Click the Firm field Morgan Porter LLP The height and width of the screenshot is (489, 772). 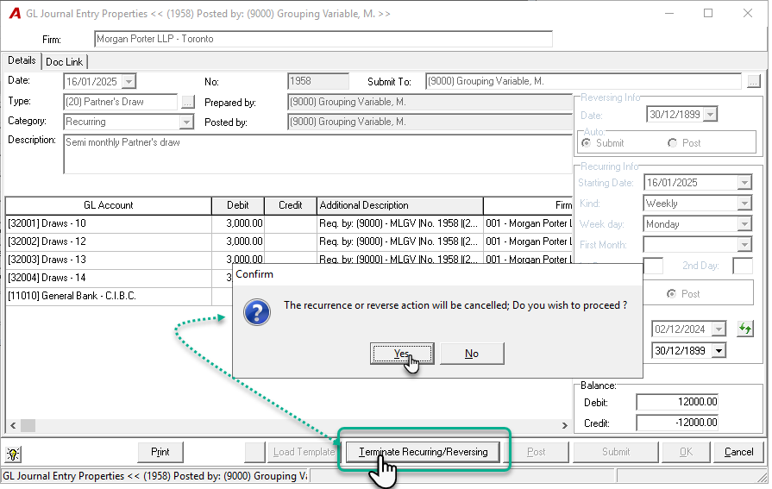(323, 39)
